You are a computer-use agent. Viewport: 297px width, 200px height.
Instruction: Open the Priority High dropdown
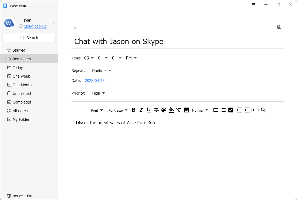pyautogui.click(x=98, y=93)
